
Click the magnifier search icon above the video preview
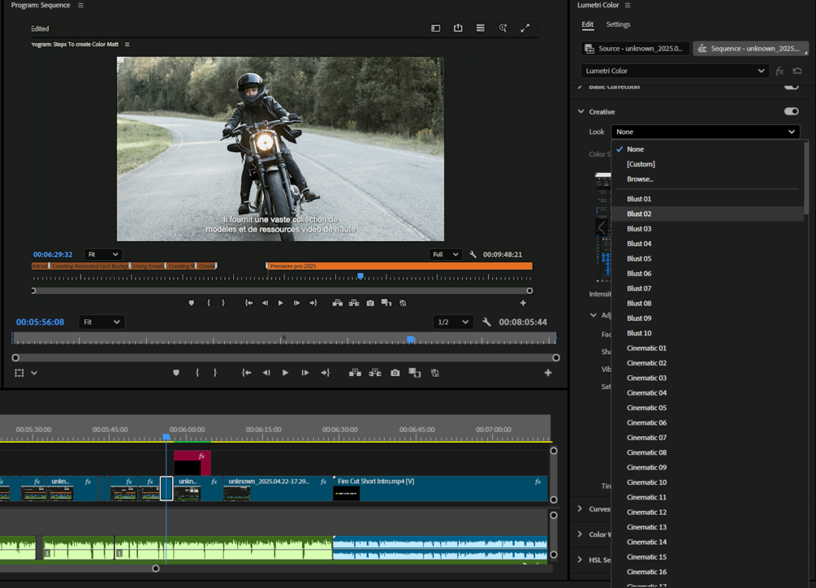(x=503, y=28)
